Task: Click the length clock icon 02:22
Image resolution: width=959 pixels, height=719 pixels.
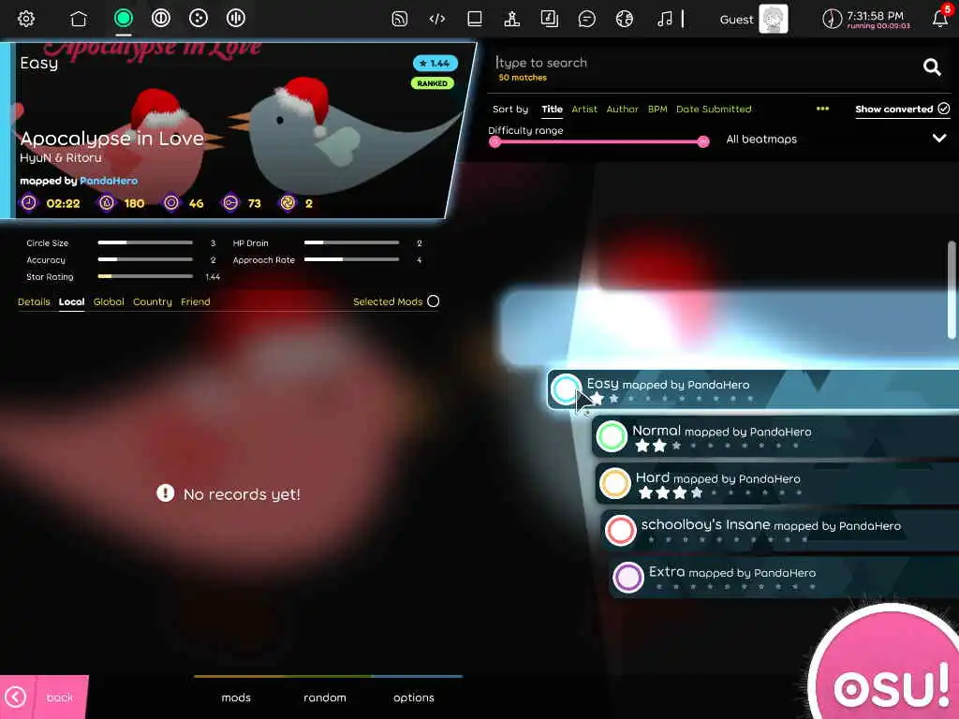Action: tap(29, 202)
